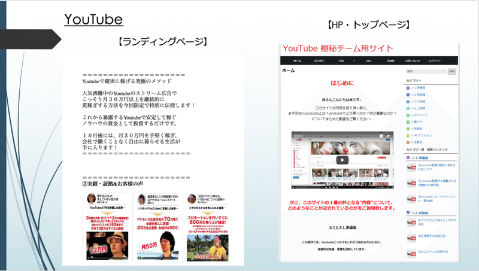Click the 皆さんこんにちは林です greeting text
479x271 pixels.
point(341,100)
